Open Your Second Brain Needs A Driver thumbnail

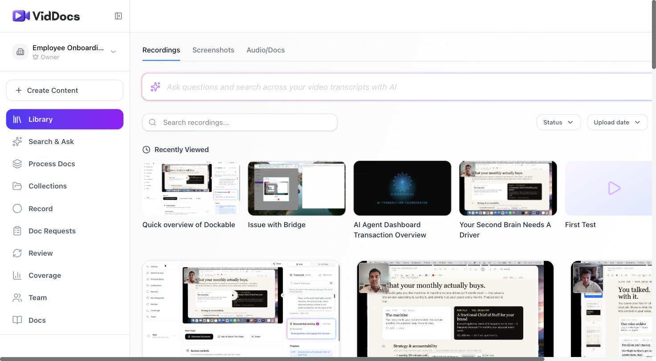click(x=508, y=188)
